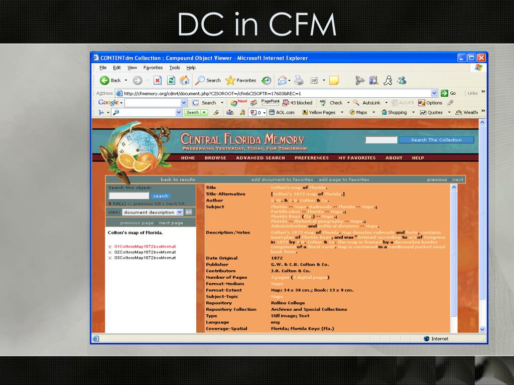Click the running figure AIM icon
Screen dimensions: 514x385
(x=388, y=80)
